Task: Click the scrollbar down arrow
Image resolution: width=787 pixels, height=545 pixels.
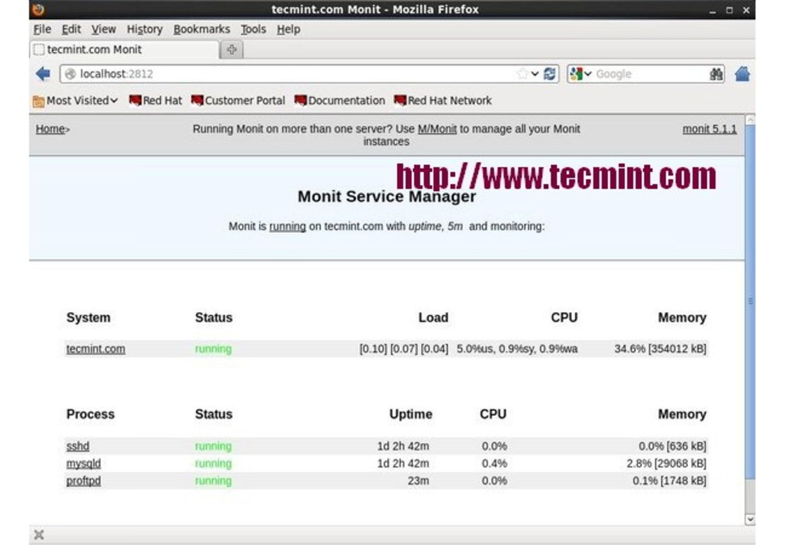Action: (750, 520)
